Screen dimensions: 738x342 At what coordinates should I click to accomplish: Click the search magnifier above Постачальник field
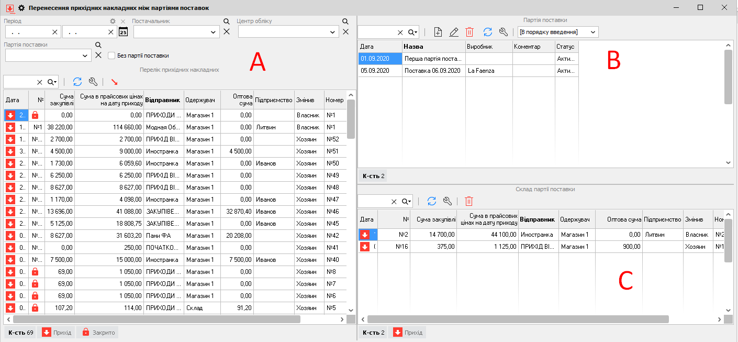pos(226,21)
